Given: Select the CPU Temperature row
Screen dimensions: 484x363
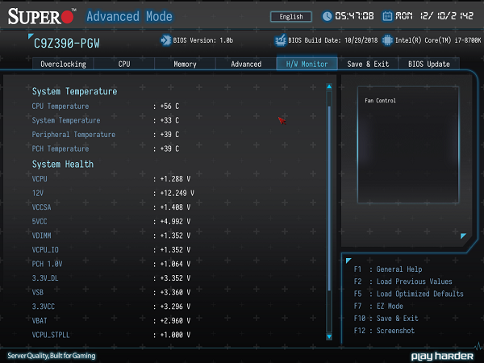Looking at the screenshot, I should pyautogui.click(x=105, y=106).
